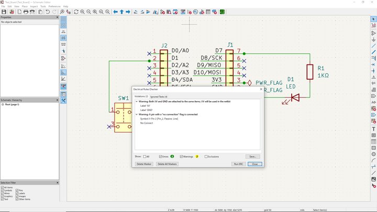Navigate up one sheet with the up arrow
The width and height of the screenshot is (377, 212).
pyautogui.click(x=121, y=12)
